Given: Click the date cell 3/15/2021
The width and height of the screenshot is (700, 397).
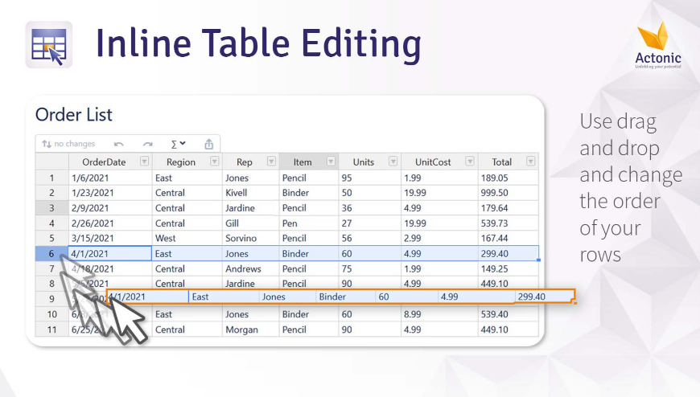Looking at the screenshot, I should coord(110,239).
